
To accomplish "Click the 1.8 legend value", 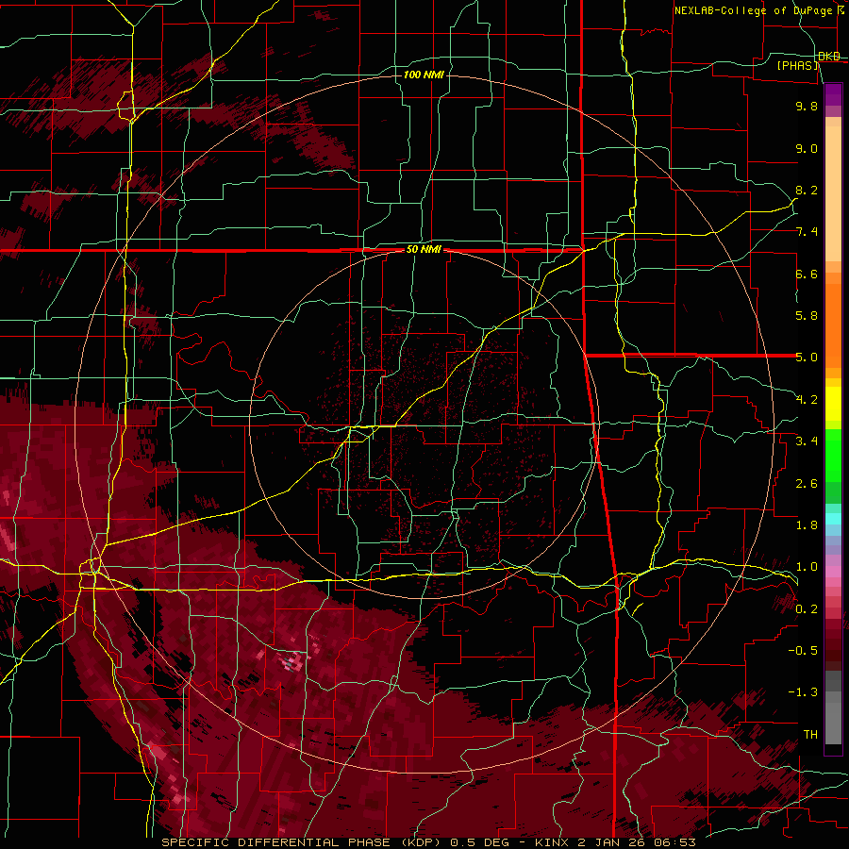I will (807, 525).
